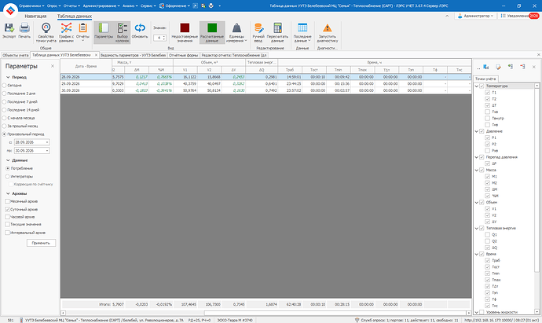Click the quick-access printer icon in title bar

pyautogui.click(x=211, y=6)
